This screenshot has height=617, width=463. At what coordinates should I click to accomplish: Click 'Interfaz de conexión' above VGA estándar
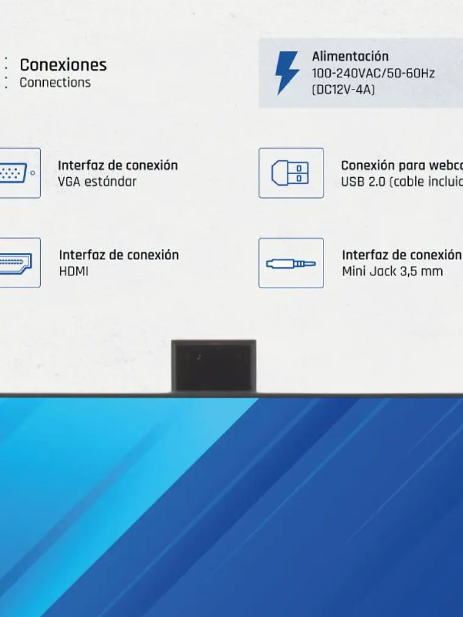pos(118,165)
